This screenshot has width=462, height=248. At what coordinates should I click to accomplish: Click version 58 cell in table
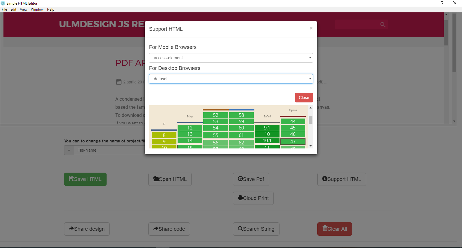241,115
